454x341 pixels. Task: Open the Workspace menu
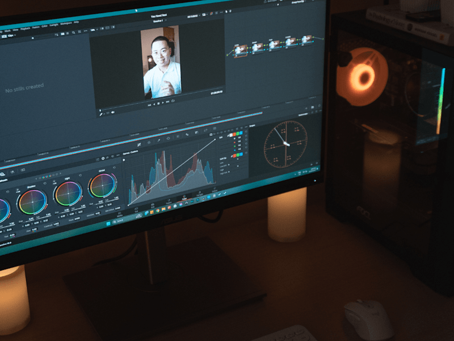(x=66, y=23)
